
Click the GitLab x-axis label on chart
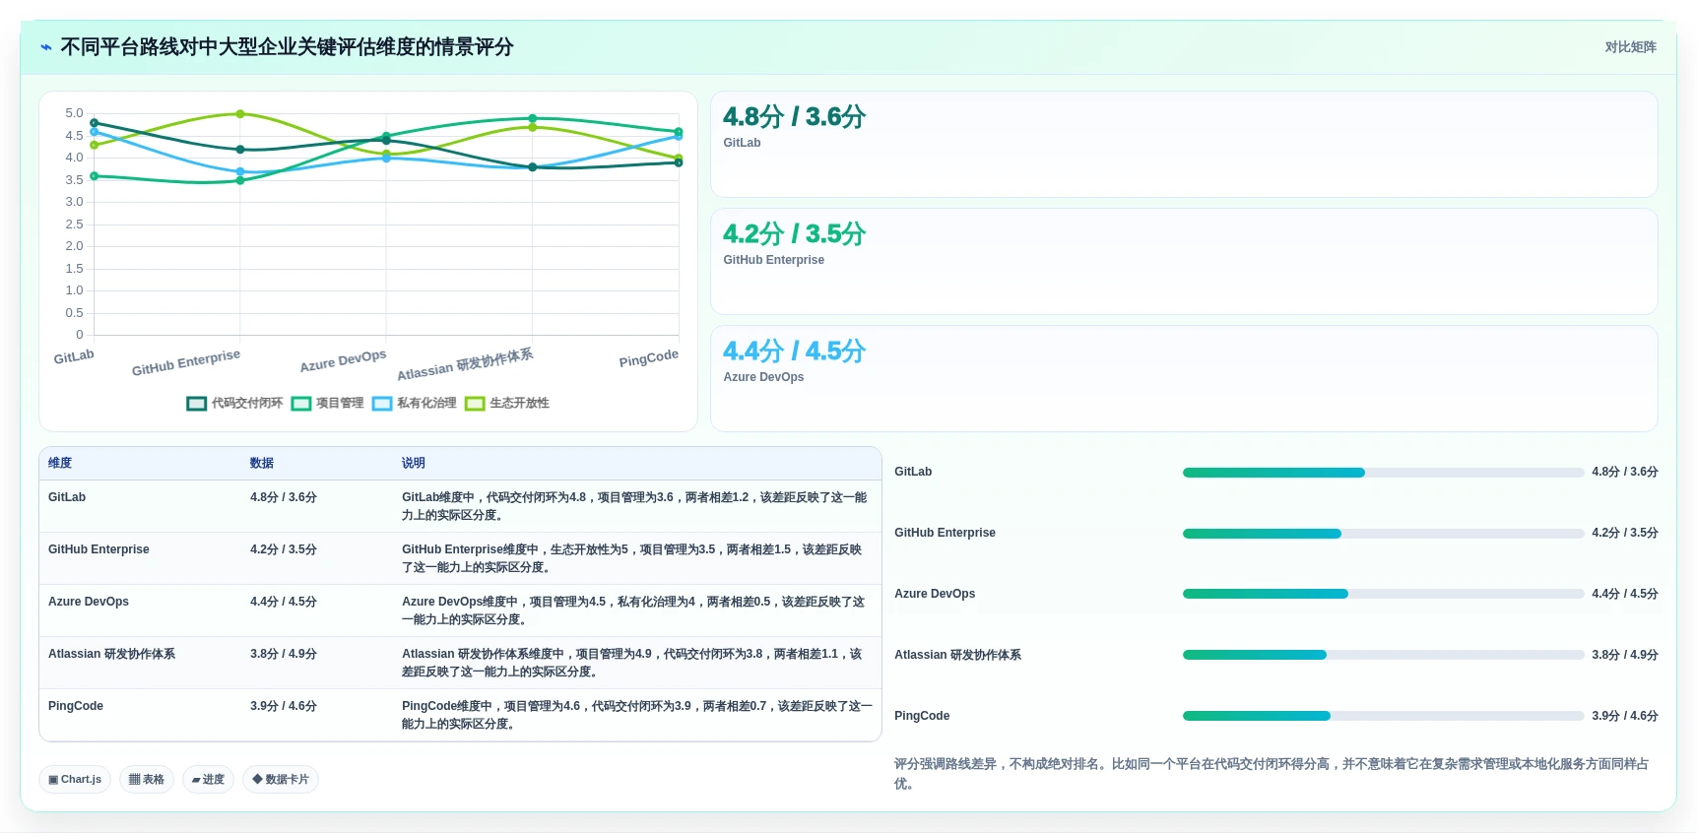pos(74,356)
